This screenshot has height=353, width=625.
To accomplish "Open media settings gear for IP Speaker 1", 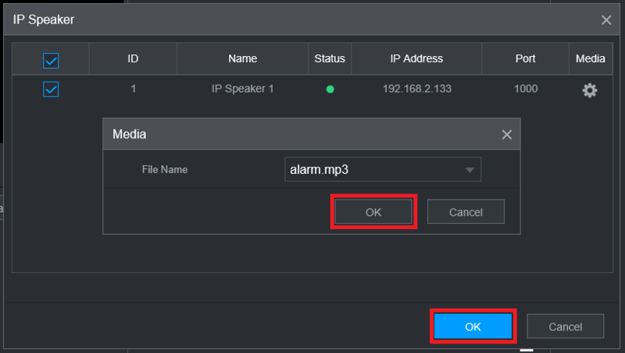I will pyautogui.click(x=590, y=90).
